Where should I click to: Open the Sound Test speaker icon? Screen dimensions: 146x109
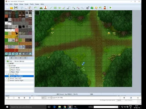coord(96,8)
